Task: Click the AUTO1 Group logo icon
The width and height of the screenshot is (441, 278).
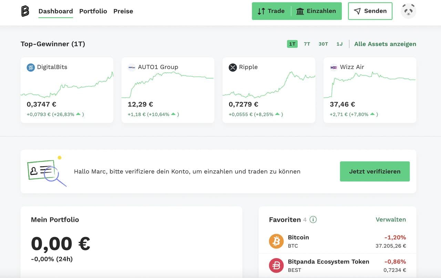Action: coord(132,67)
